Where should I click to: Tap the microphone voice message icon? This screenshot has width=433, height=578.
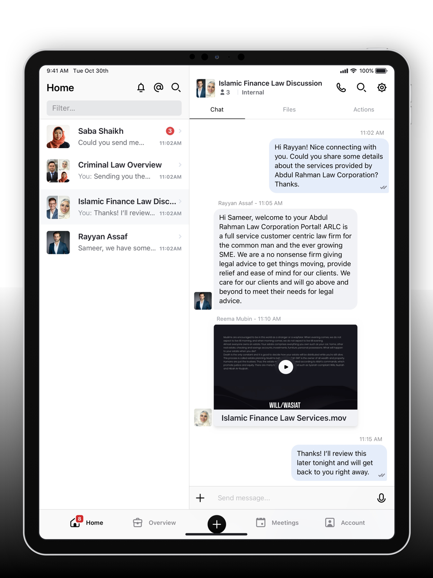pyautogui.click(x=381, y=498)
